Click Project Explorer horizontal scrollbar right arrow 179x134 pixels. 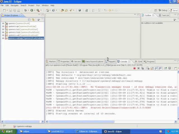pos(43,122)
